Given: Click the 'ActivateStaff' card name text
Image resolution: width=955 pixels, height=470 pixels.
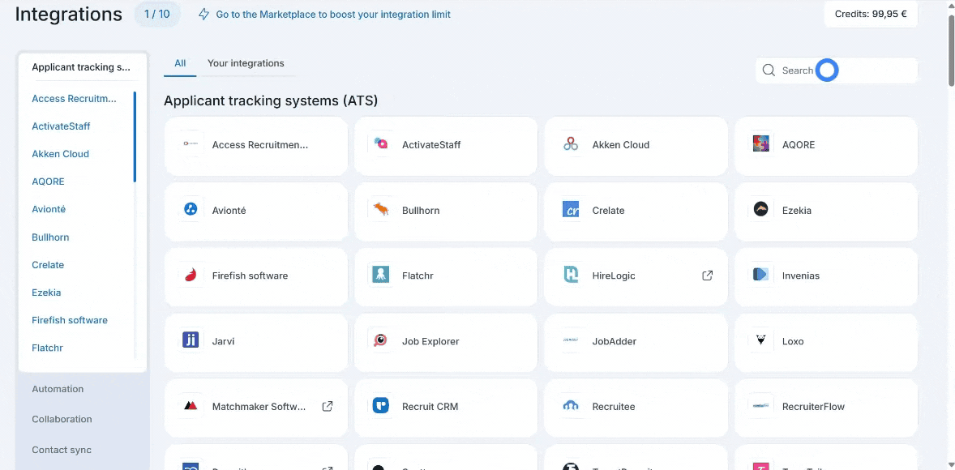Looking at the screenshot, I should [x=431, y=145].
